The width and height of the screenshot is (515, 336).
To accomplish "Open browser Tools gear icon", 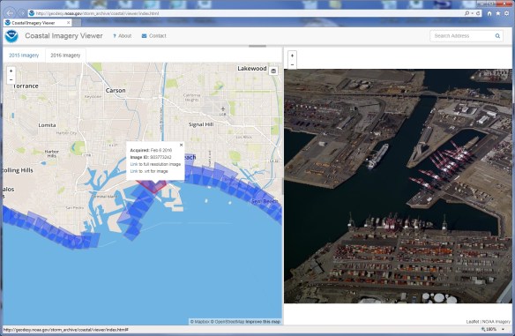I will point(507,13).
